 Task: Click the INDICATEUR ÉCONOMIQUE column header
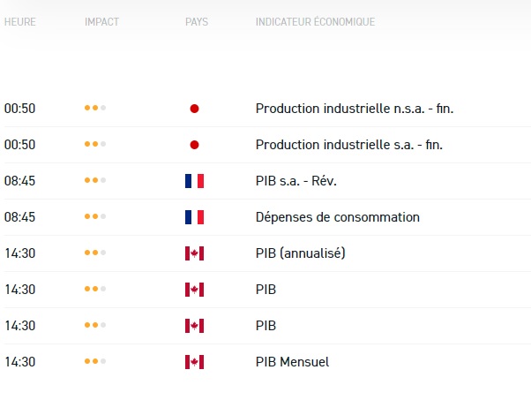coord(315,21)
